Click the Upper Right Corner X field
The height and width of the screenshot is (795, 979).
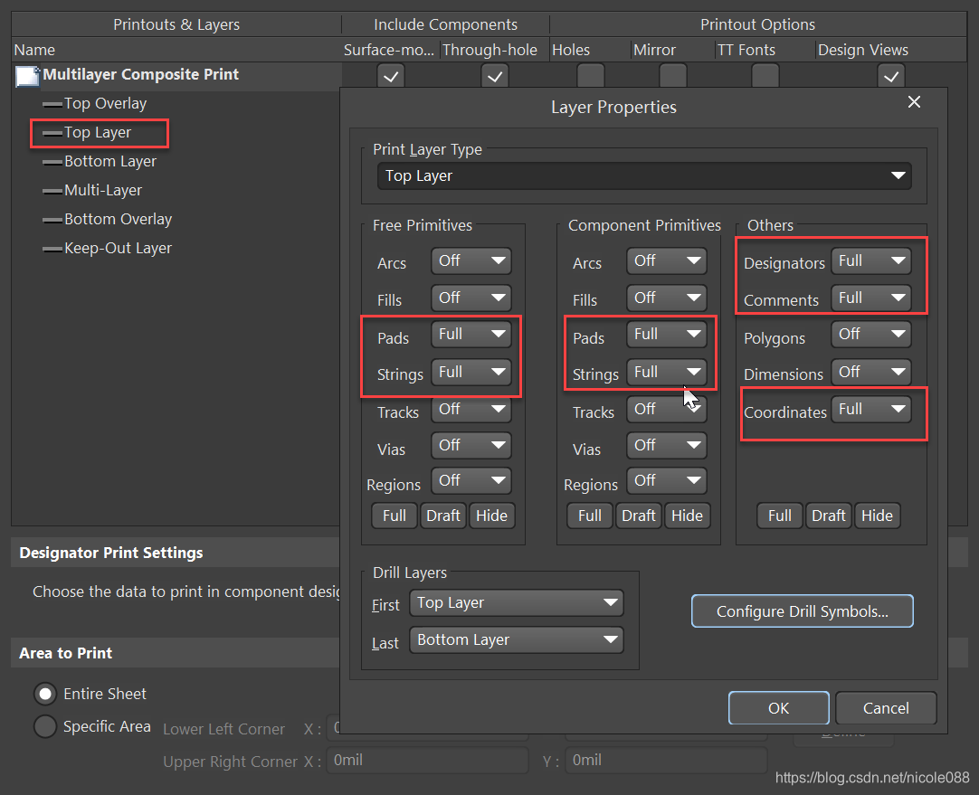click(427, 761)
